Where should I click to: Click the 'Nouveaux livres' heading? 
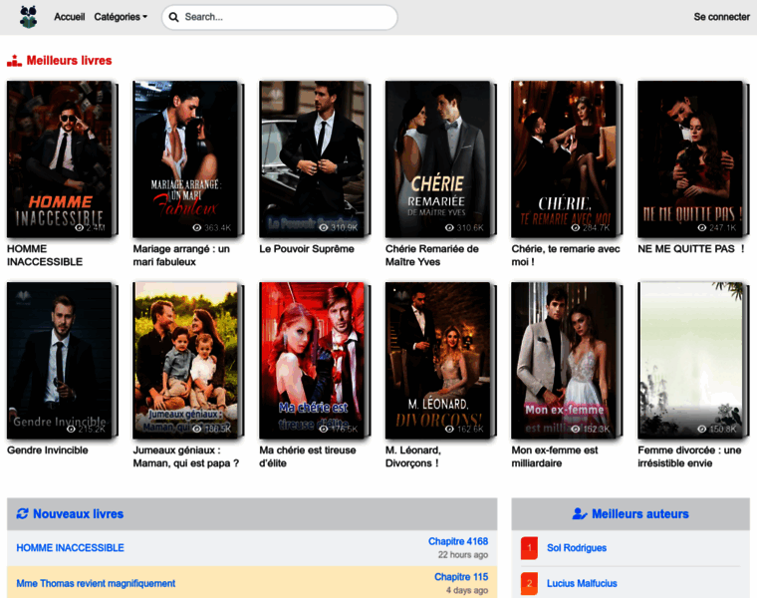[79, 513]
